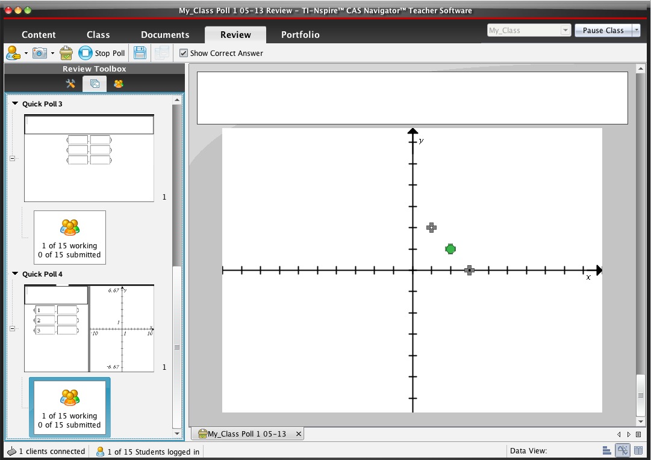
Task: Open the student group tab in Review Toolbox
Action: [x=119, y=84]
